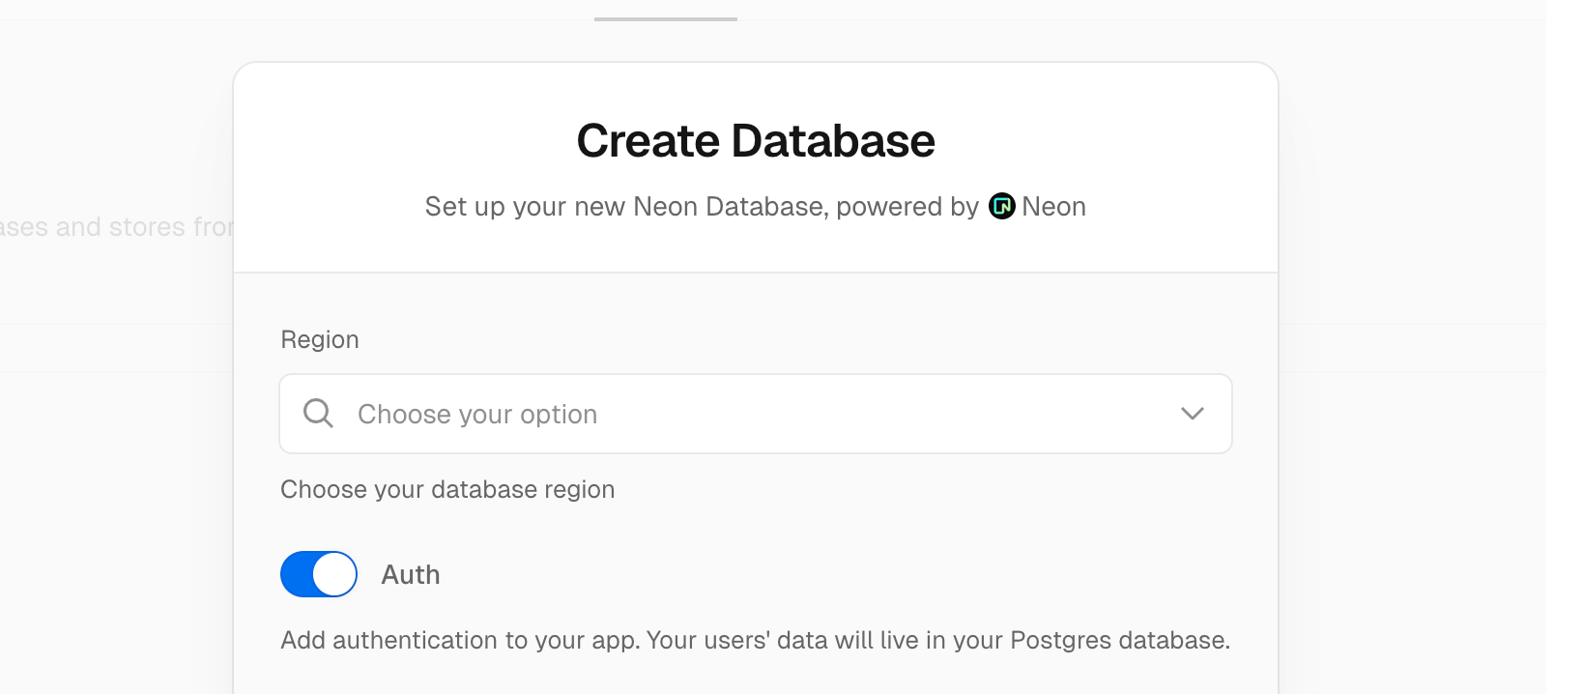Click the "Create Database" heading
Image resolution: width=1583 pixels, height=694 pixels.
pyautogui.click(x=756, y=141)
